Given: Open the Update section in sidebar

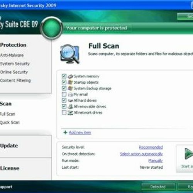Looking at the screenshot, I should click(9, 146).
